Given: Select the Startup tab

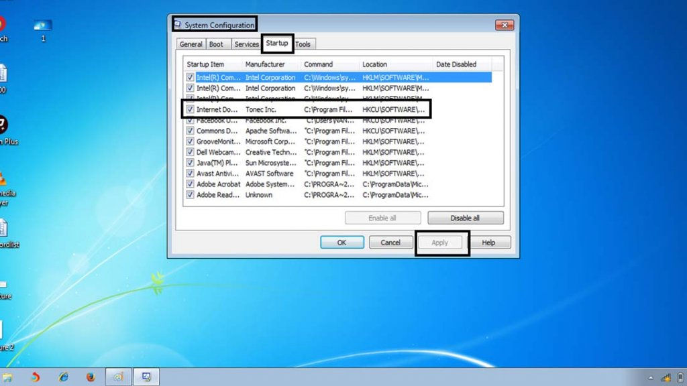Looking at the screenshot, I should click(277, 44).
